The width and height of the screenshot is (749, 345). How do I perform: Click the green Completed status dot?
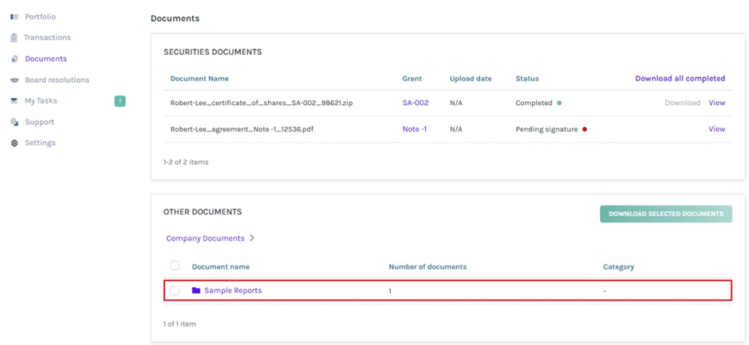click(559, 103)
